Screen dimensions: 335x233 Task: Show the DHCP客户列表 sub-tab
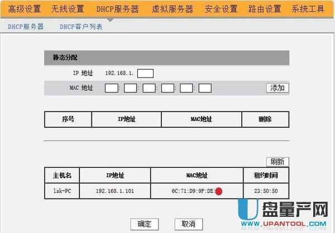[81, 27]
